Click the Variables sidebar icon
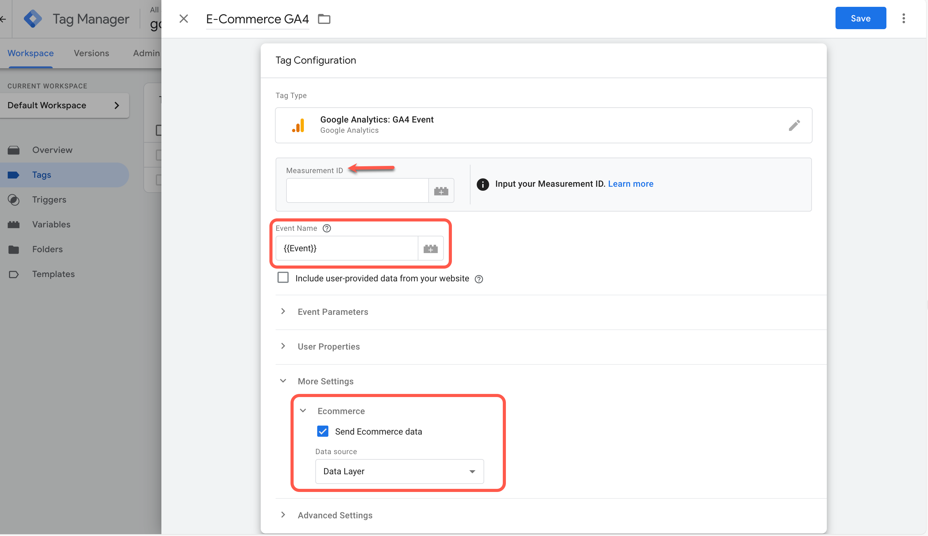This screenshot has width=928, height=536. 14,225
